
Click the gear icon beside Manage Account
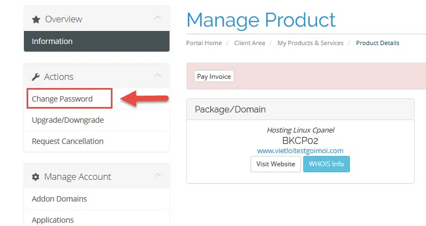(36, 177)
